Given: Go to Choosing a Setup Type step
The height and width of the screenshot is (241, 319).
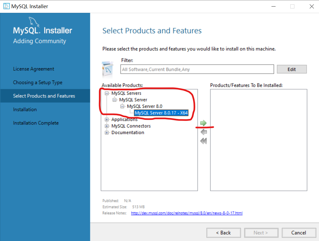Looking at the screenshot, I should click(38, 82).
